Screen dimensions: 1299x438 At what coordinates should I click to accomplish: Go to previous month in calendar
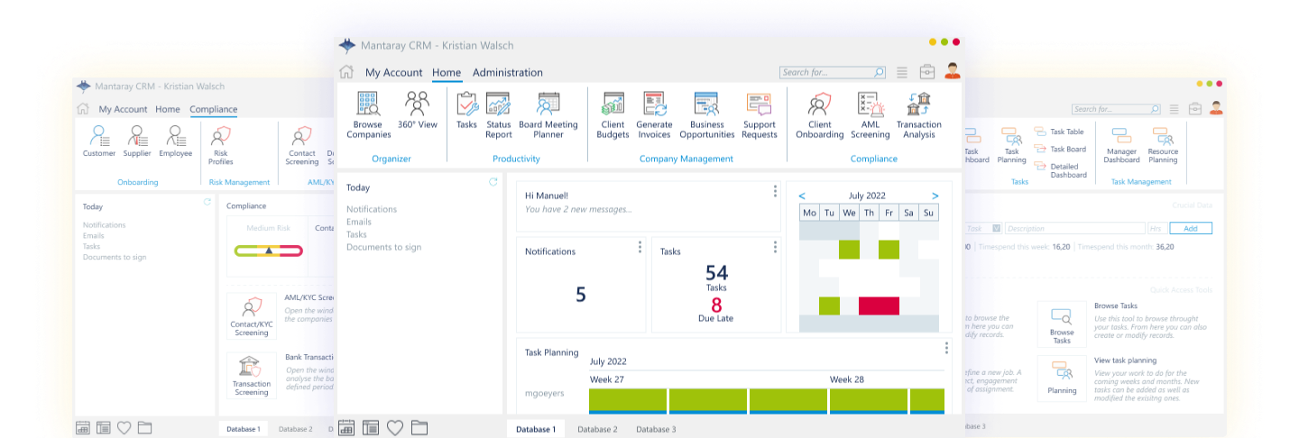click(802, 196)
